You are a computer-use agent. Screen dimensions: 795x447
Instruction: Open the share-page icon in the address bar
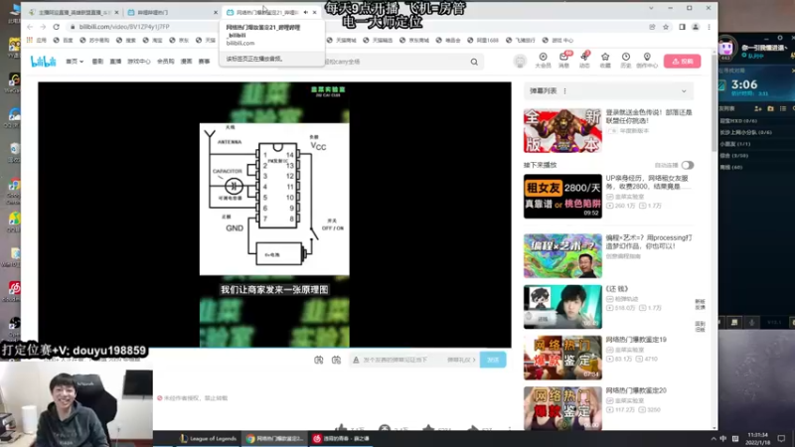pyautogui.click(x=652, y=27)
